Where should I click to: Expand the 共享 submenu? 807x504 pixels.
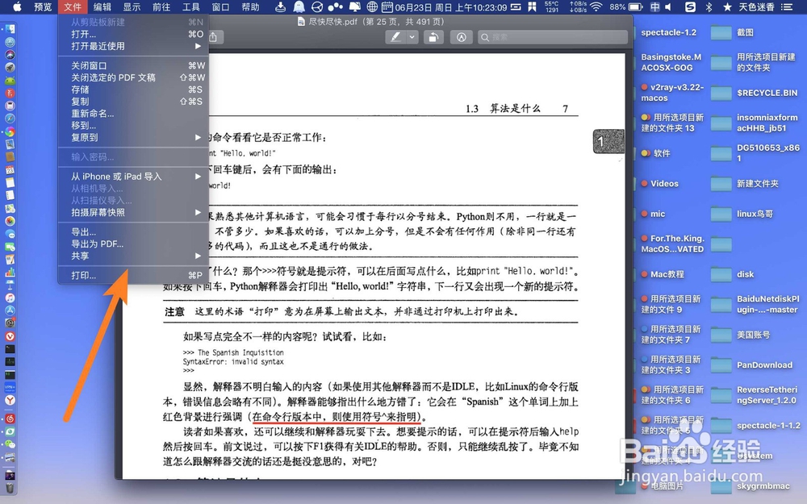coord(133,256)
